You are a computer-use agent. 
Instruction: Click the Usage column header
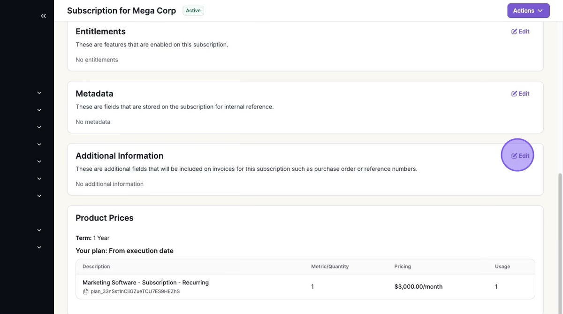502,267
